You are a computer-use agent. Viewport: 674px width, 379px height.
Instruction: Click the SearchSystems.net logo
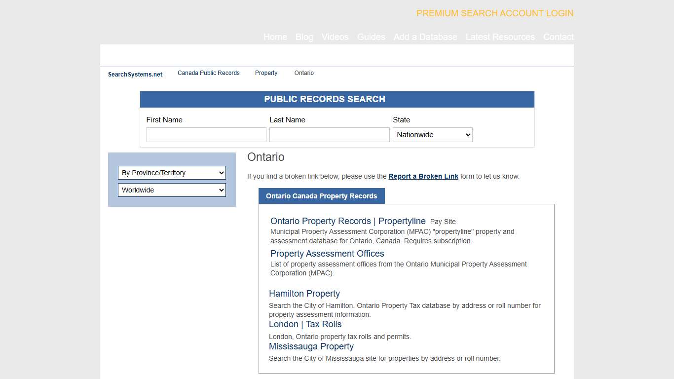coord(135,74)
